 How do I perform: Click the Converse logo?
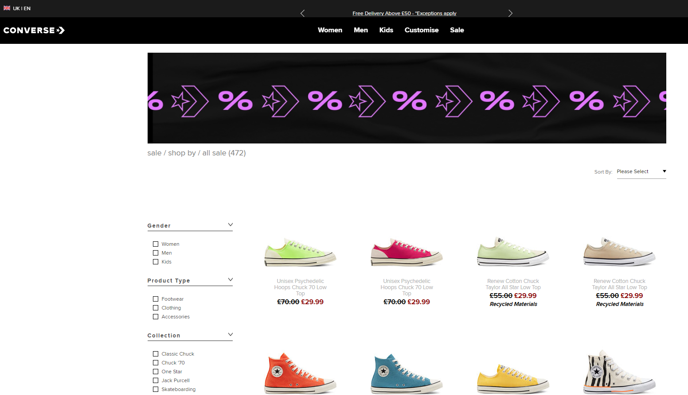click(x=34, y=30)
